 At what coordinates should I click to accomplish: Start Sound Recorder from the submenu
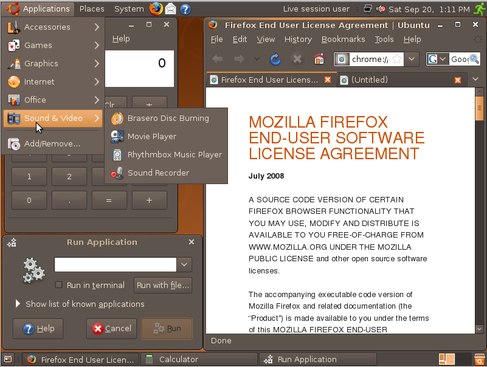click(x=166, y=173)
